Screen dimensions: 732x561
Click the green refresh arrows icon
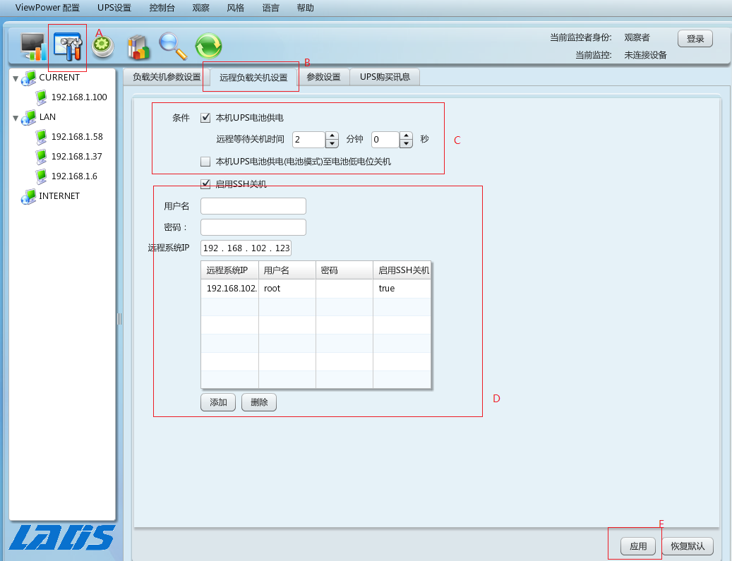click(208, 47)
